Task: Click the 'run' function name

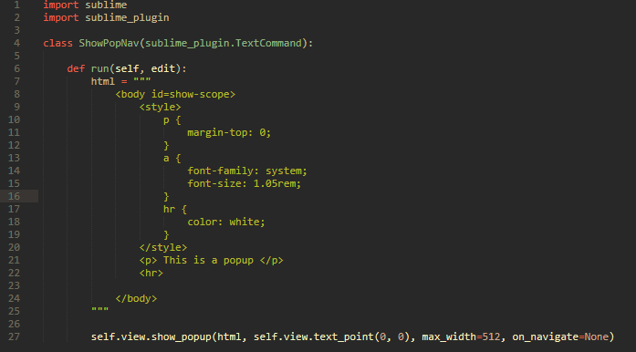Action: (x=100, y=68)
